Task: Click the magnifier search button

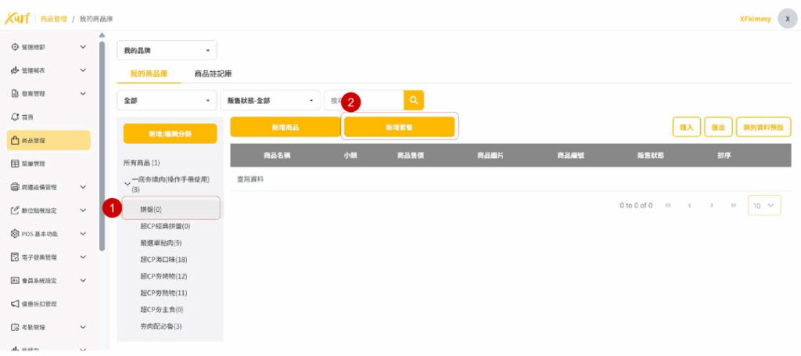Action: [x=414, y=100]
